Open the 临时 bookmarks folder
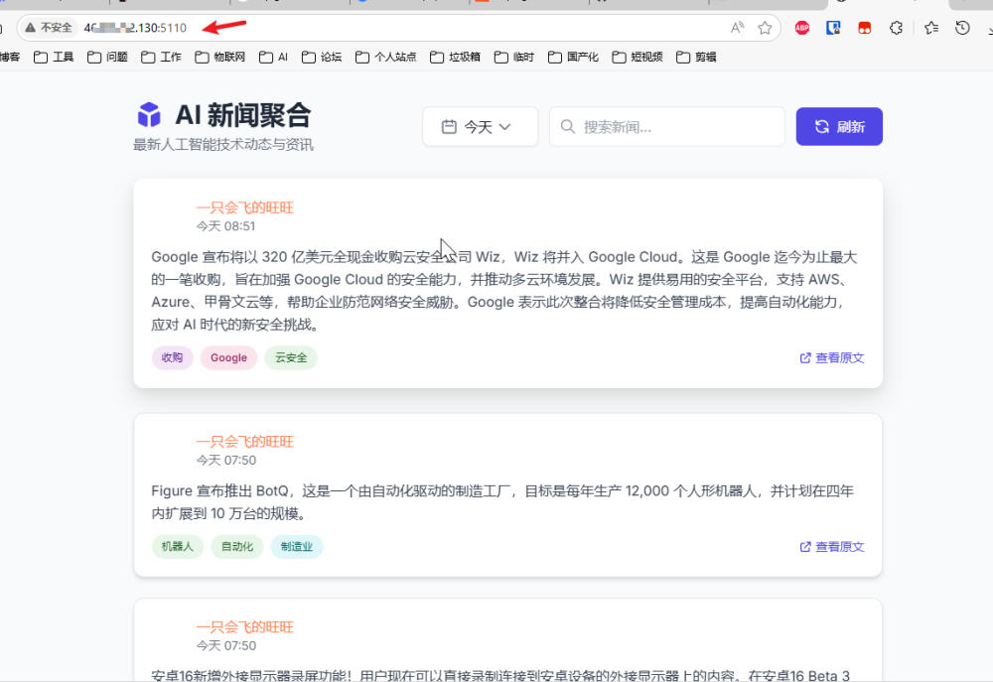The image size is (993, 682). click(x=514, y=57)
